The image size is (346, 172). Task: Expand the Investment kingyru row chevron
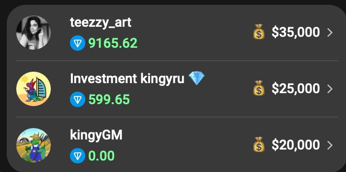330,89
